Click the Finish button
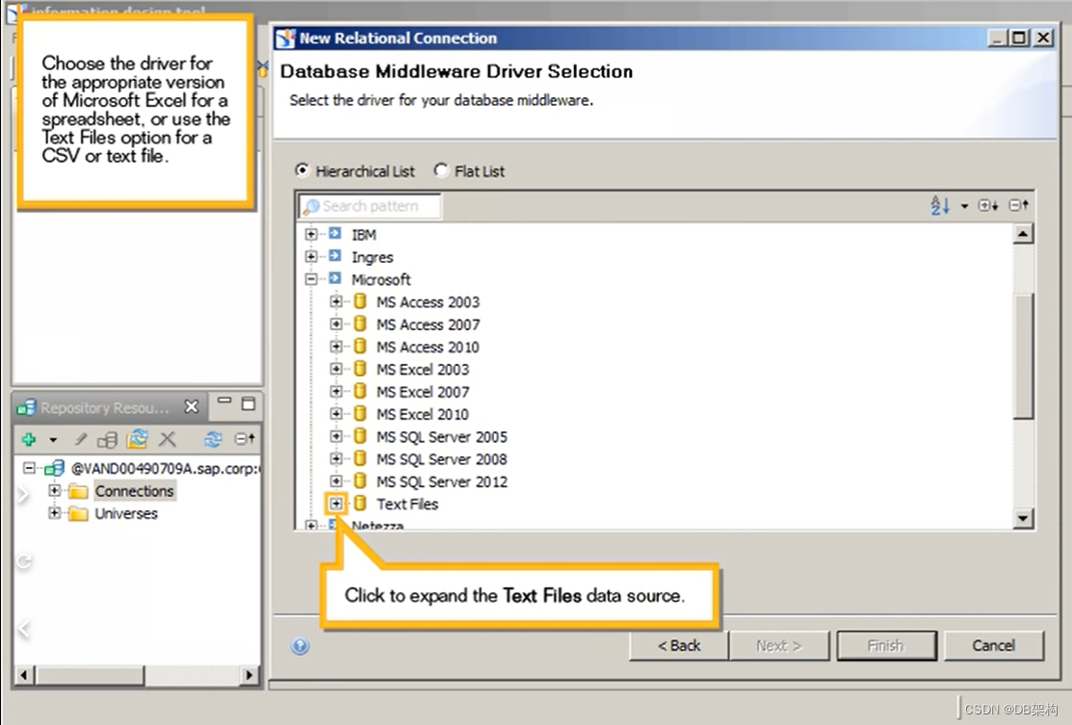Screen dimensions: 1072x725 click(x=886, y=646)
